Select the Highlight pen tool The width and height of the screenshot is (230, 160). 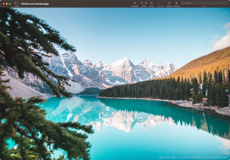159,3
